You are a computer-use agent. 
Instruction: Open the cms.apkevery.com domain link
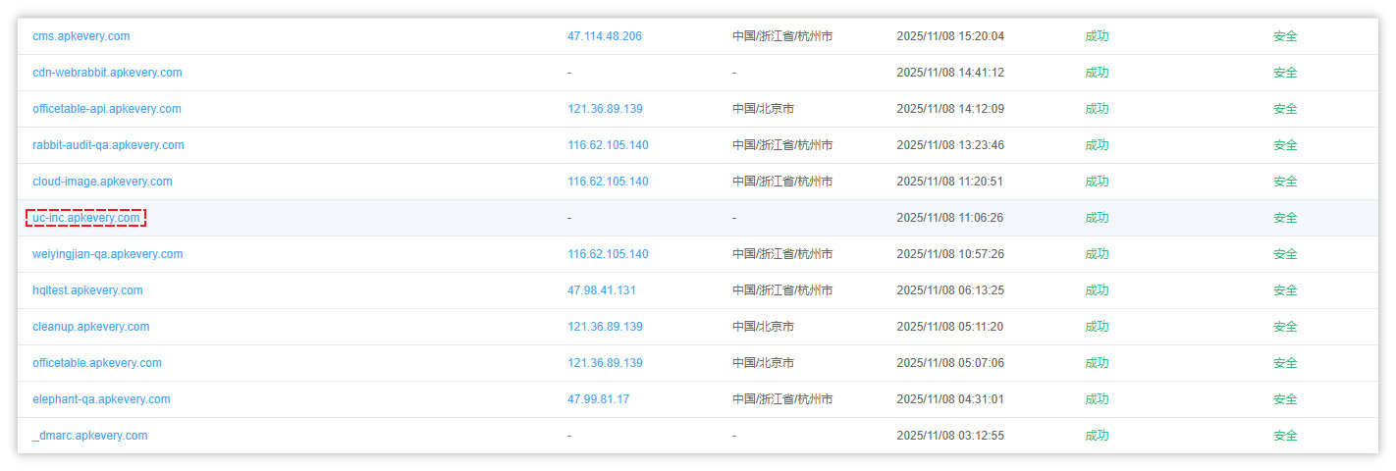pyautogui.click(x=81, y=36)
